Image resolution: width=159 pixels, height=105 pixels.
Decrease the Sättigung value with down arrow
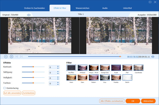(58, 73)
